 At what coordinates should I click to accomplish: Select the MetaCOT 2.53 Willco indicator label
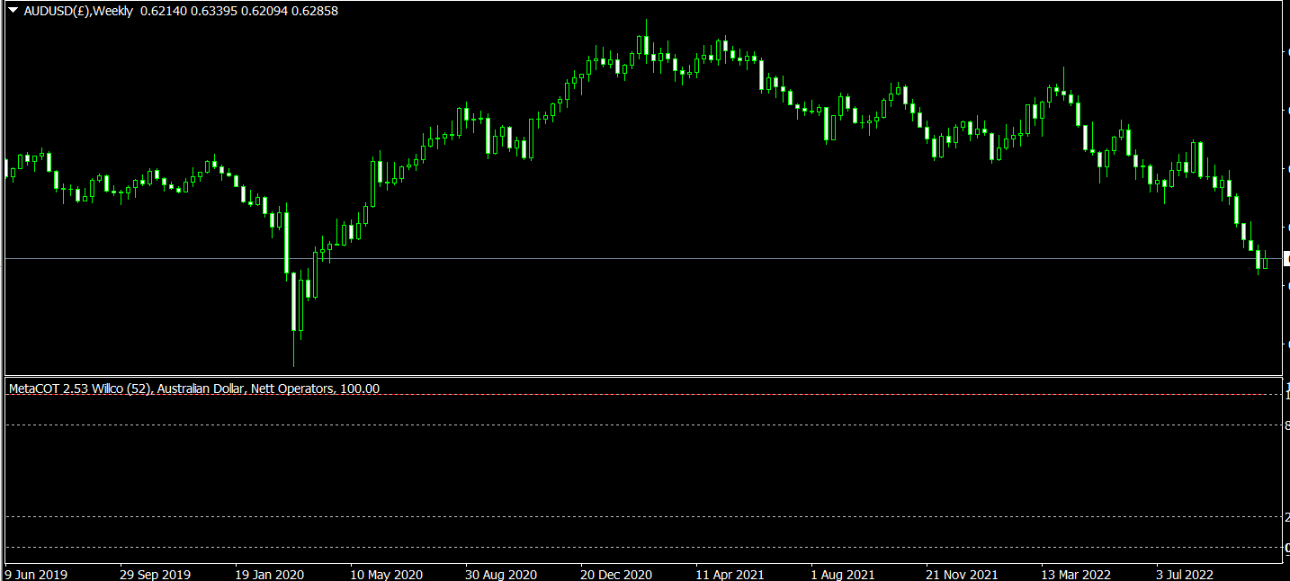pyautogui.click(x=193, y=389)
